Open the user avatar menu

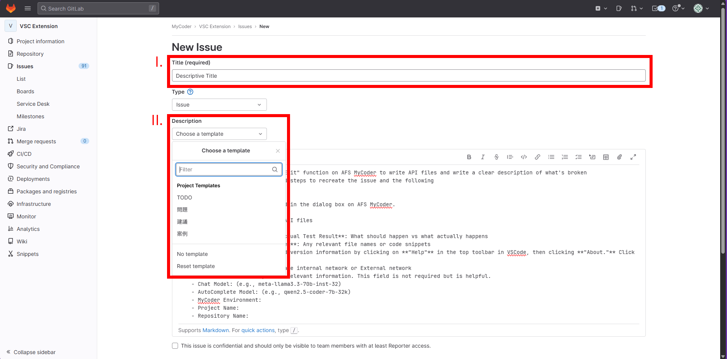point(701,8)
